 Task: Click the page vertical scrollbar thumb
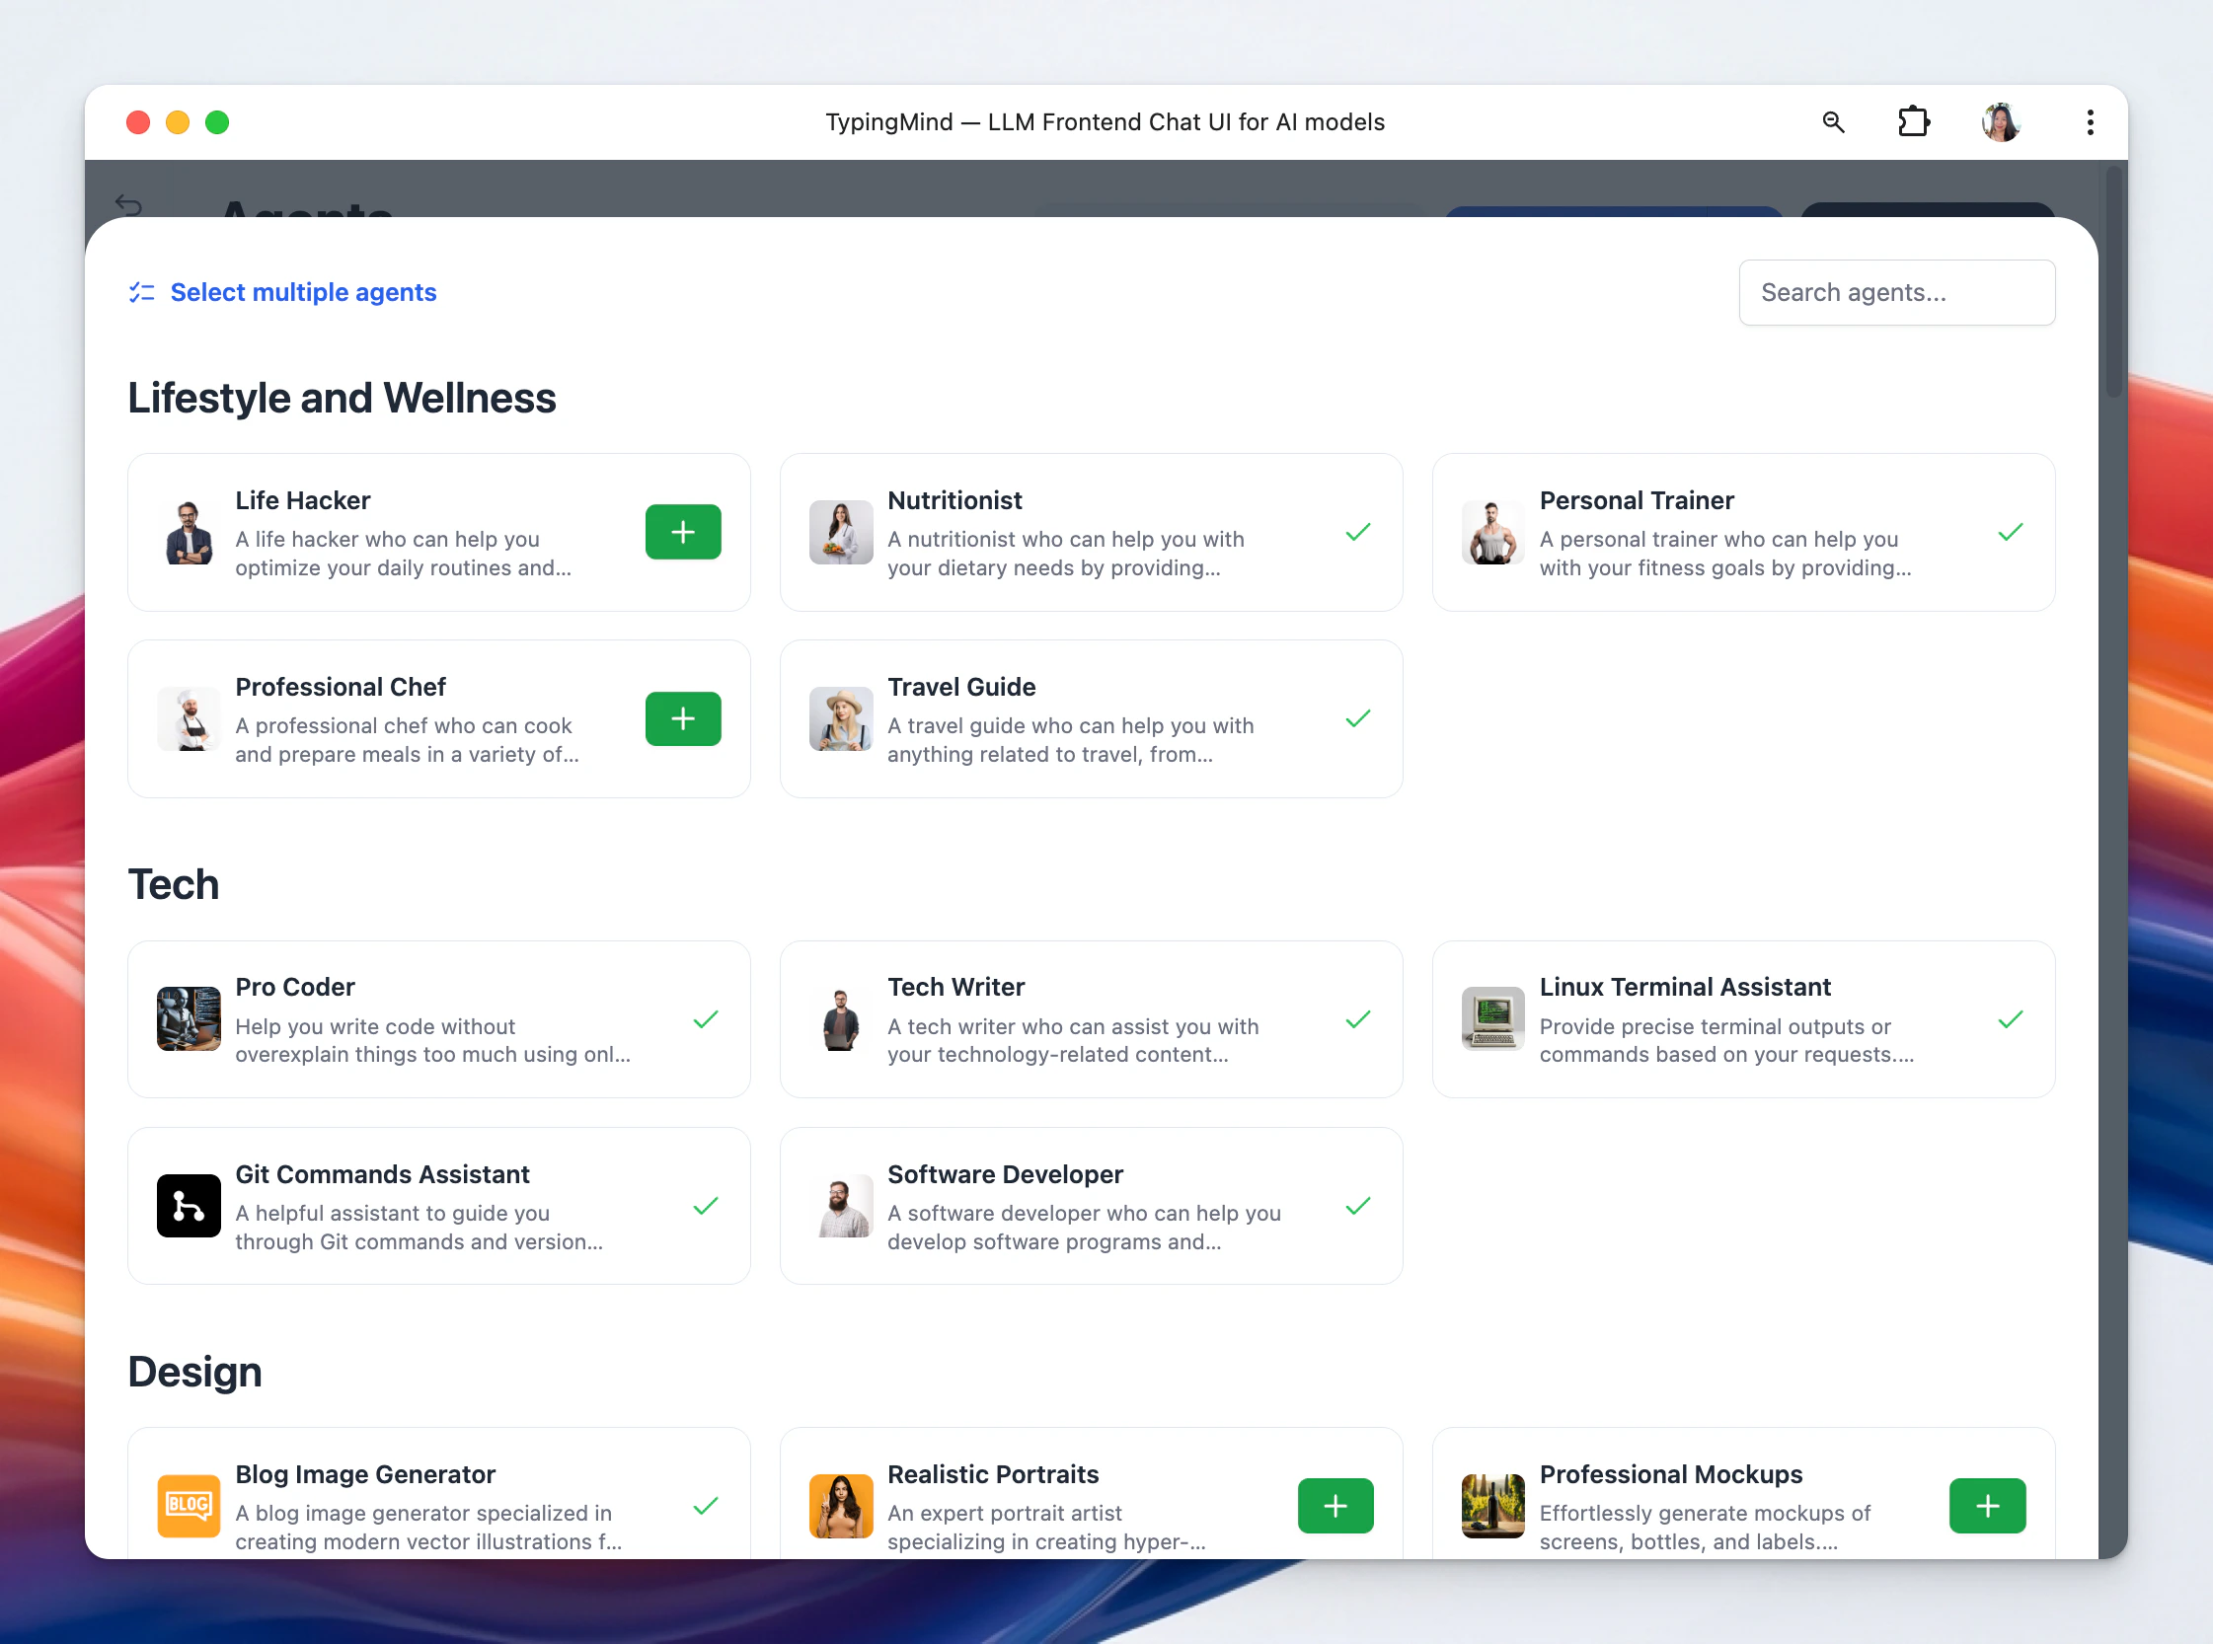[x=2114, y=283]
